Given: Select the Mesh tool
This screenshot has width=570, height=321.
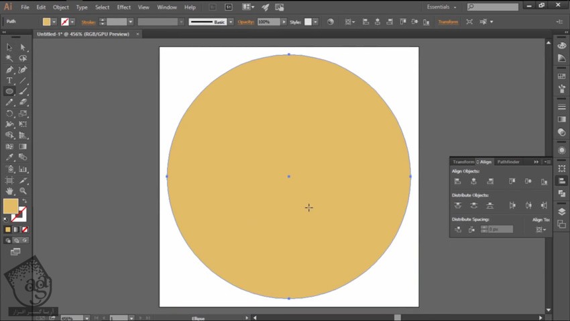Looking at the screenshot, I should [9, 146].
